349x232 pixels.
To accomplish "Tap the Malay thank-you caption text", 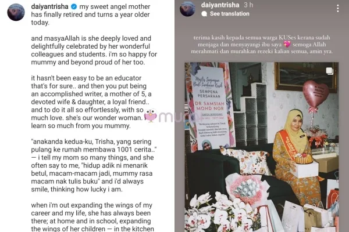I will coord(262,45).
